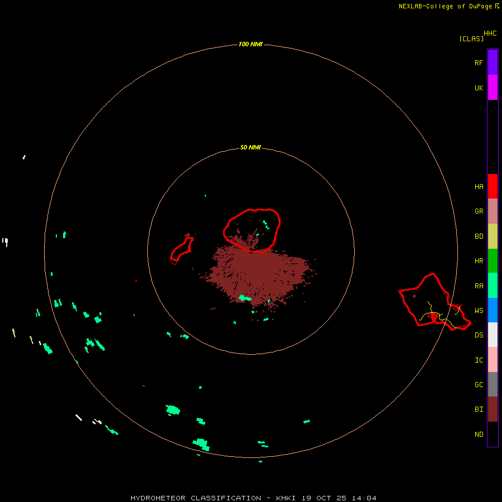Click the small elongated red island outline
This screenshot has width=502, height=502.
[182, 250]
